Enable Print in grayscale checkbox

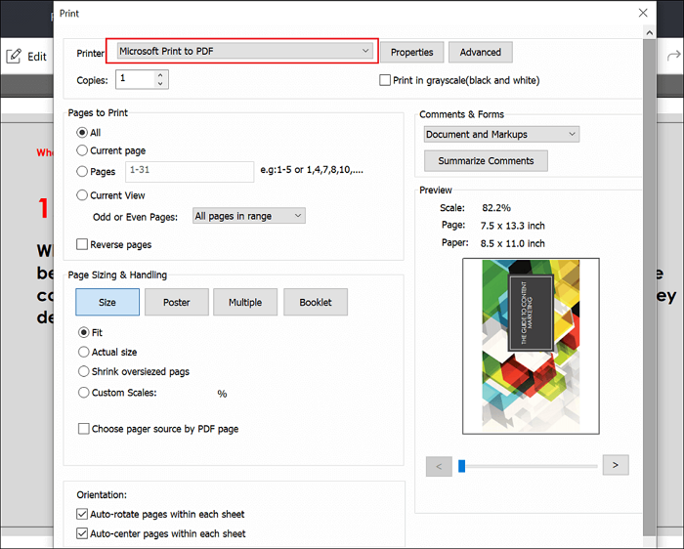pos(385,80)
